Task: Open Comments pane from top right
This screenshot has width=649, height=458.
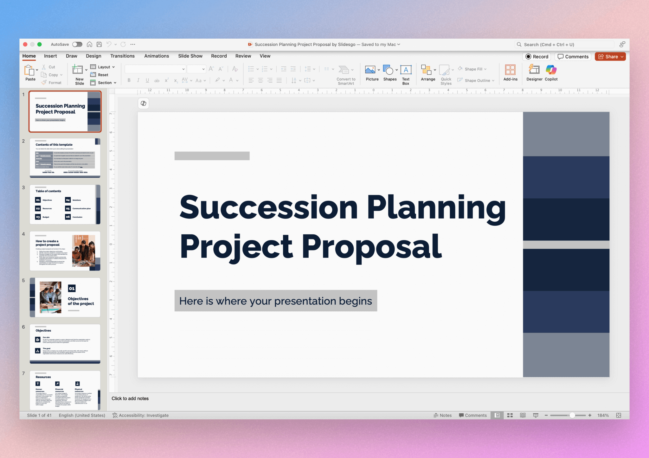Action: 573,57
